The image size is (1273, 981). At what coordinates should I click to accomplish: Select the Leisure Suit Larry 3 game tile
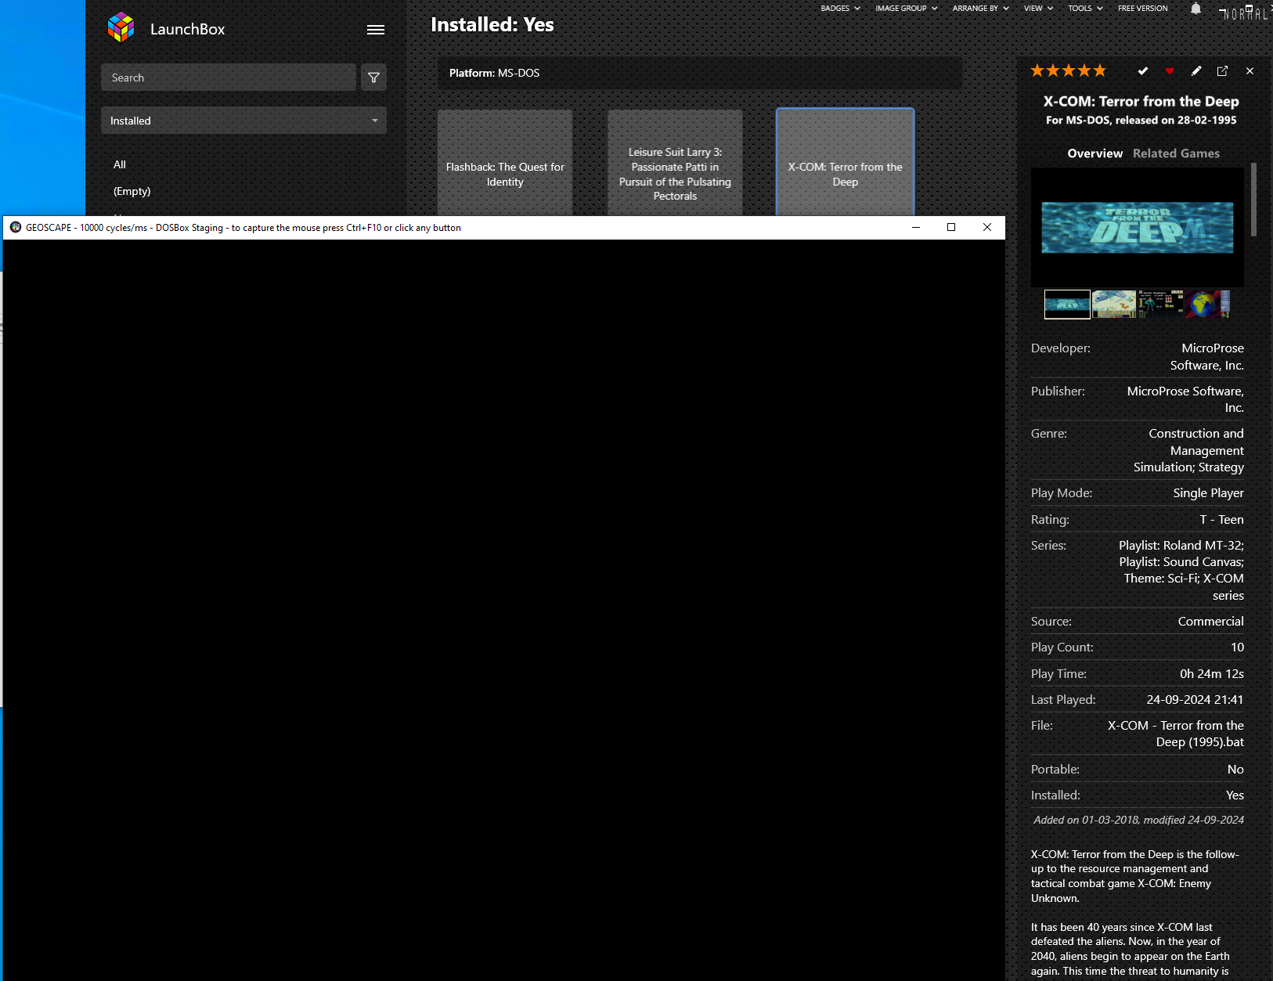click(675, 162)
